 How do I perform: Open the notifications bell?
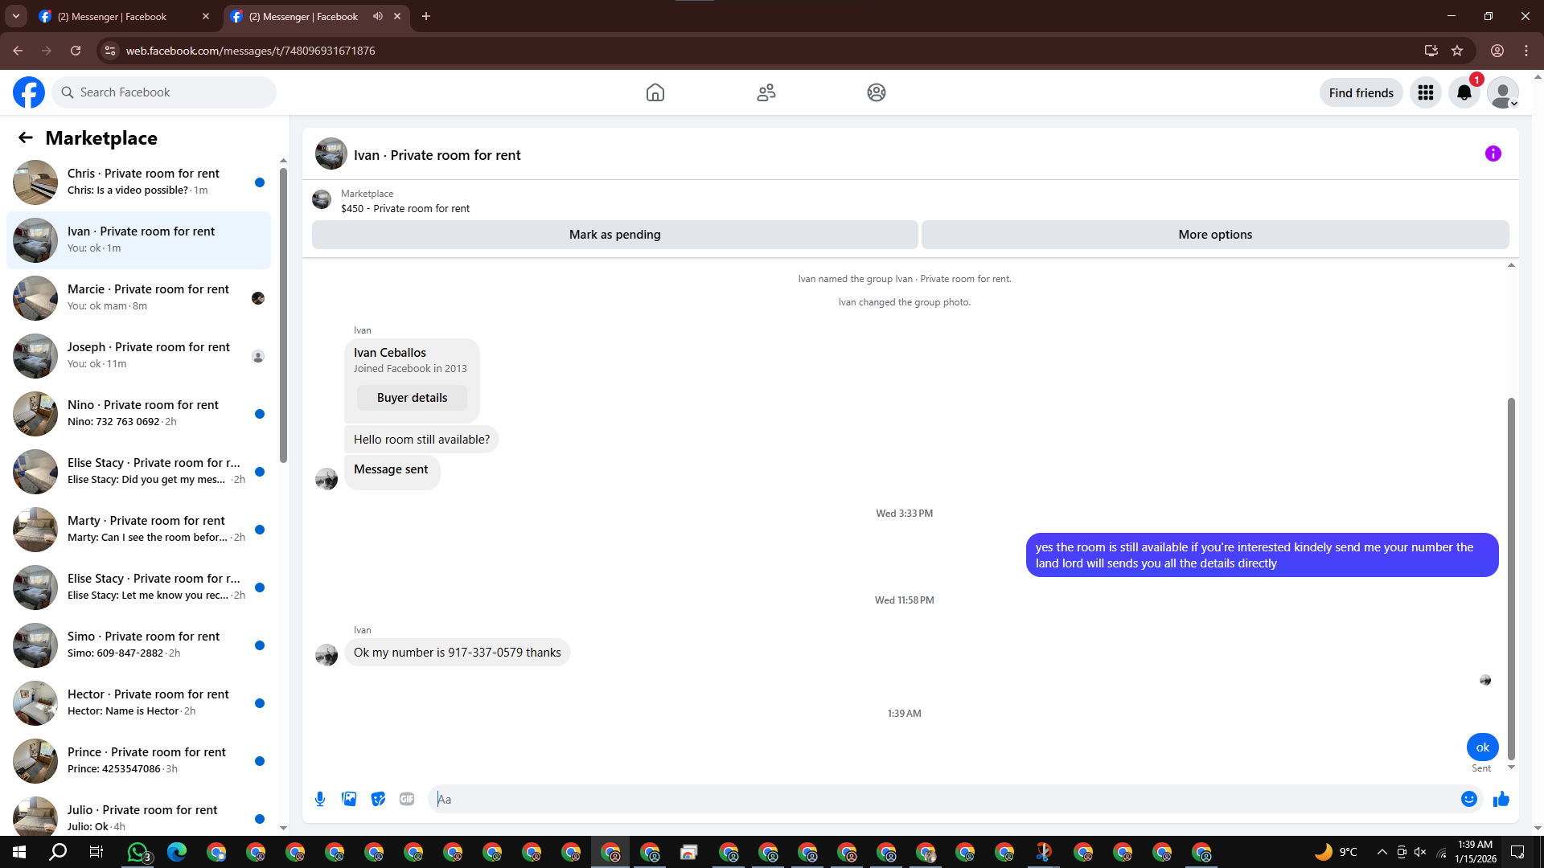1464,93
